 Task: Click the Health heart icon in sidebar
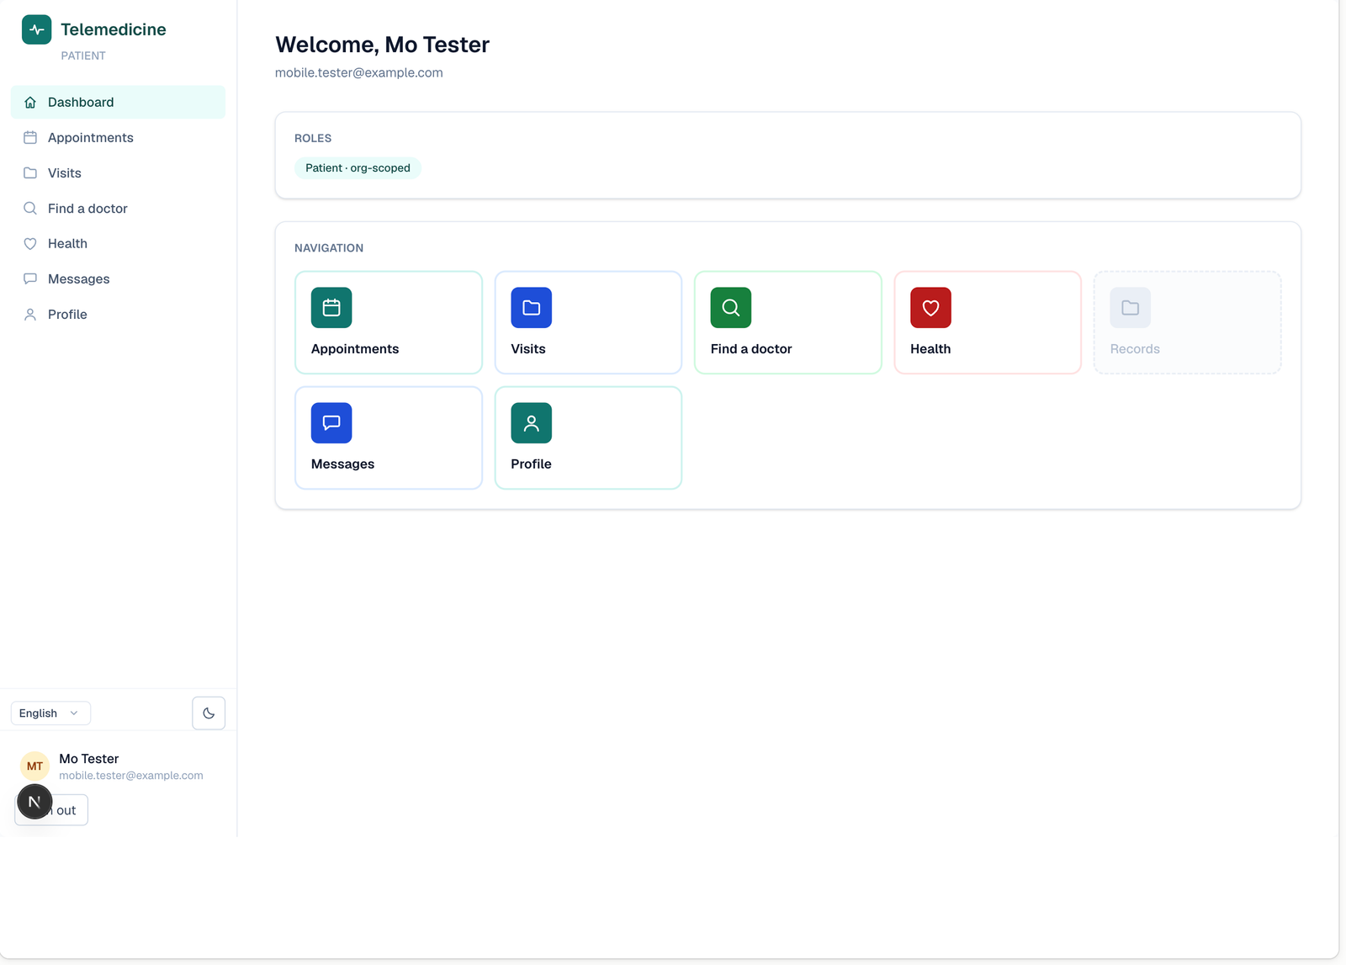coord(30,244)
